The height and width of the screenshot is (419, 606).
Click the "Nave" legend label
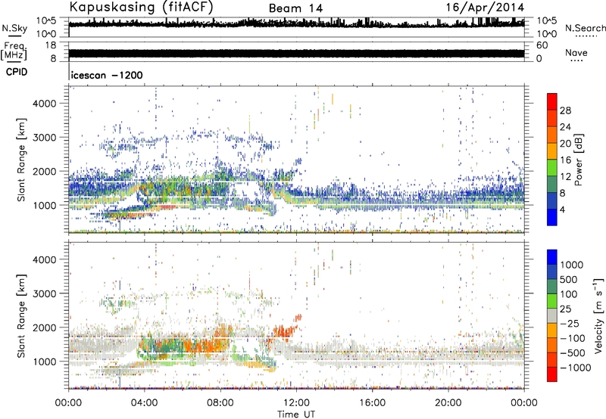[576, 52]
